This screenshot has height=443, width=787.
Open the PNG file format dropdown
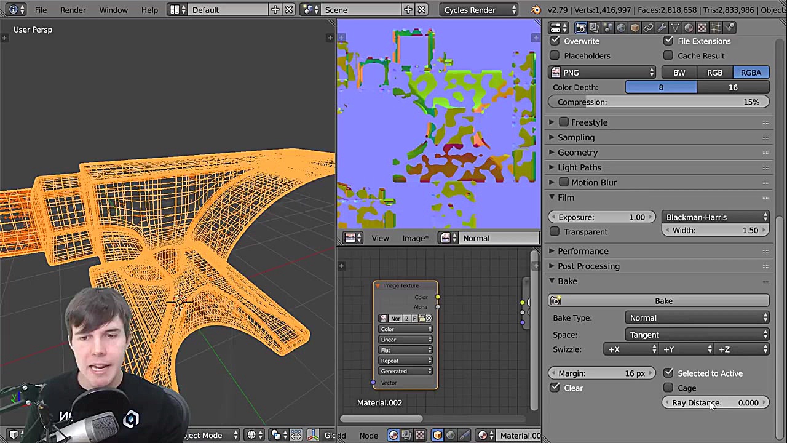[x=603, y=73]
